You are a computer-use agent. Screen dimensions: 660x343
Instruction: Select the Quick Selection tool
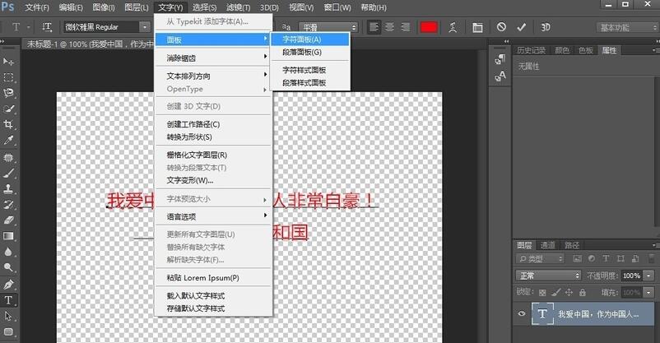(8, 109)
